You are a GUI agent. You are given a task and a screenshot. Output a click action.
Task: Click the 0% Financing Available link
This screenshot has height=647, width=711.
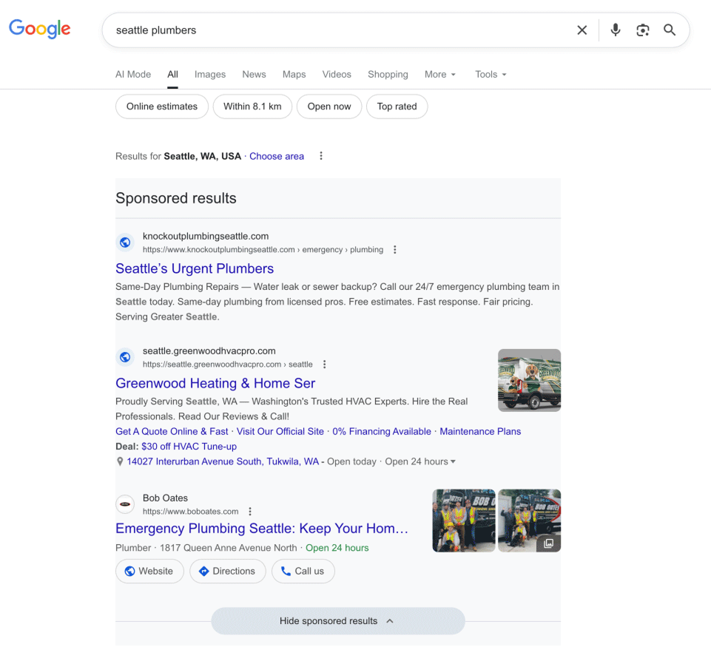pyautogui.click(x=382, y=431)
